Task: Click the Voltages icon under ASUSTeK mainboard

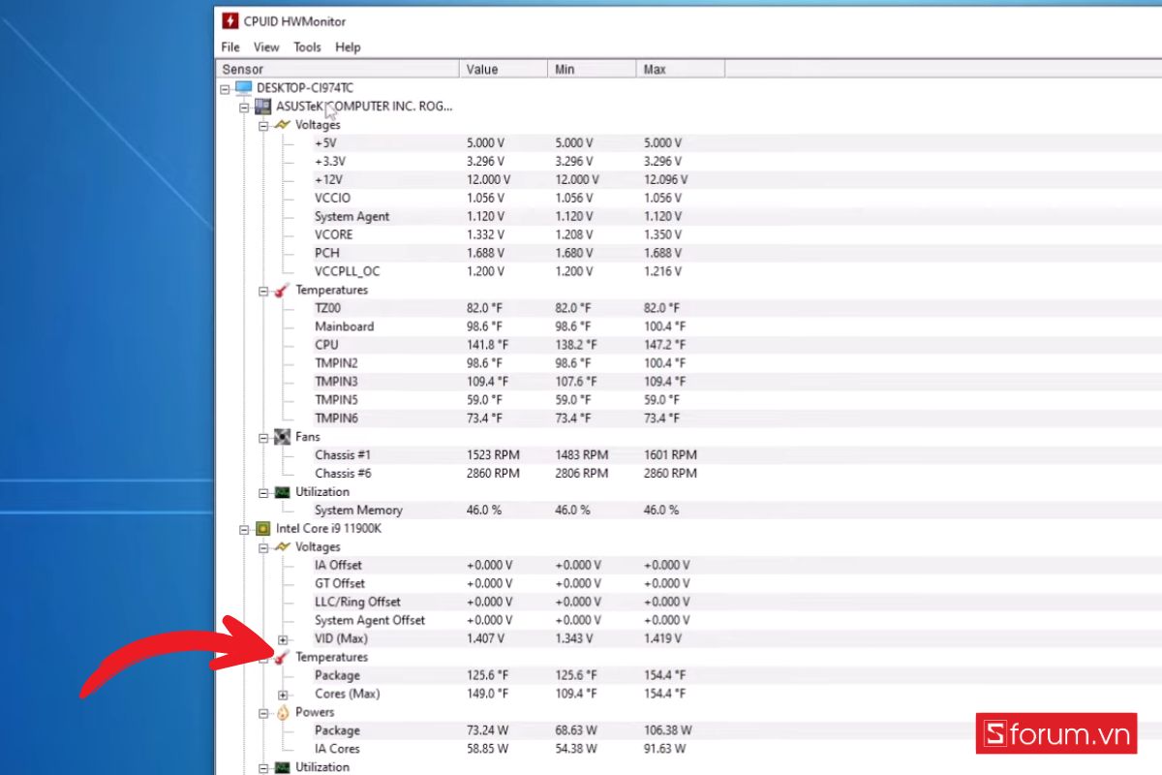Action: 282,125
